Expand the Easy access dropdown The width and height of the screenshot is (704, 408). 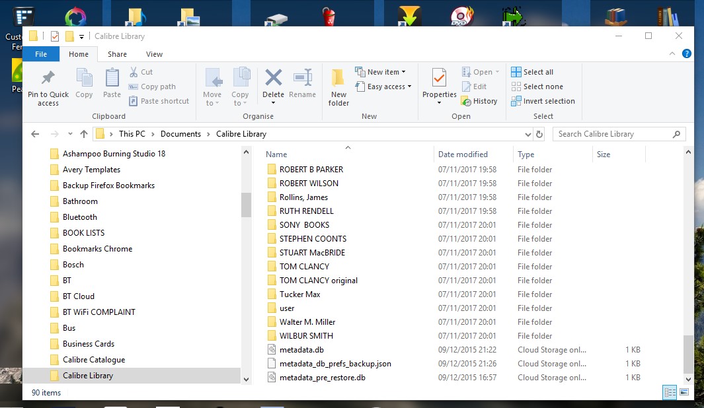(385, 86)
